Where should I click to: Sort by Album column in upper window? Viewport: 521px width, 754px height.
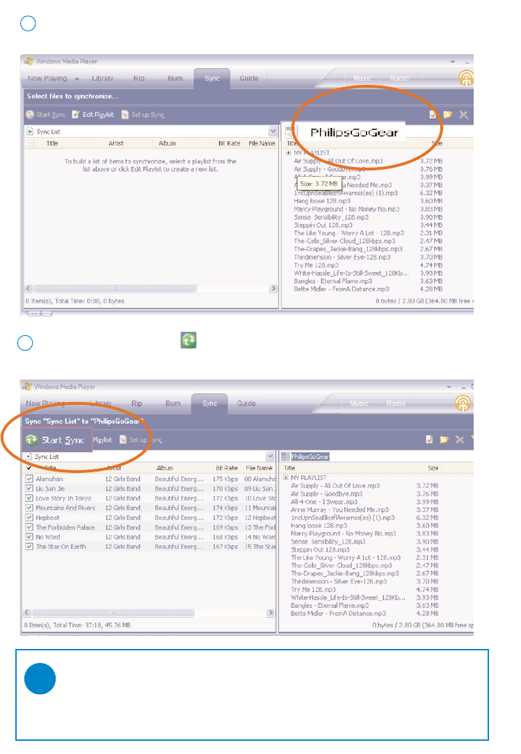pos(167,143)
